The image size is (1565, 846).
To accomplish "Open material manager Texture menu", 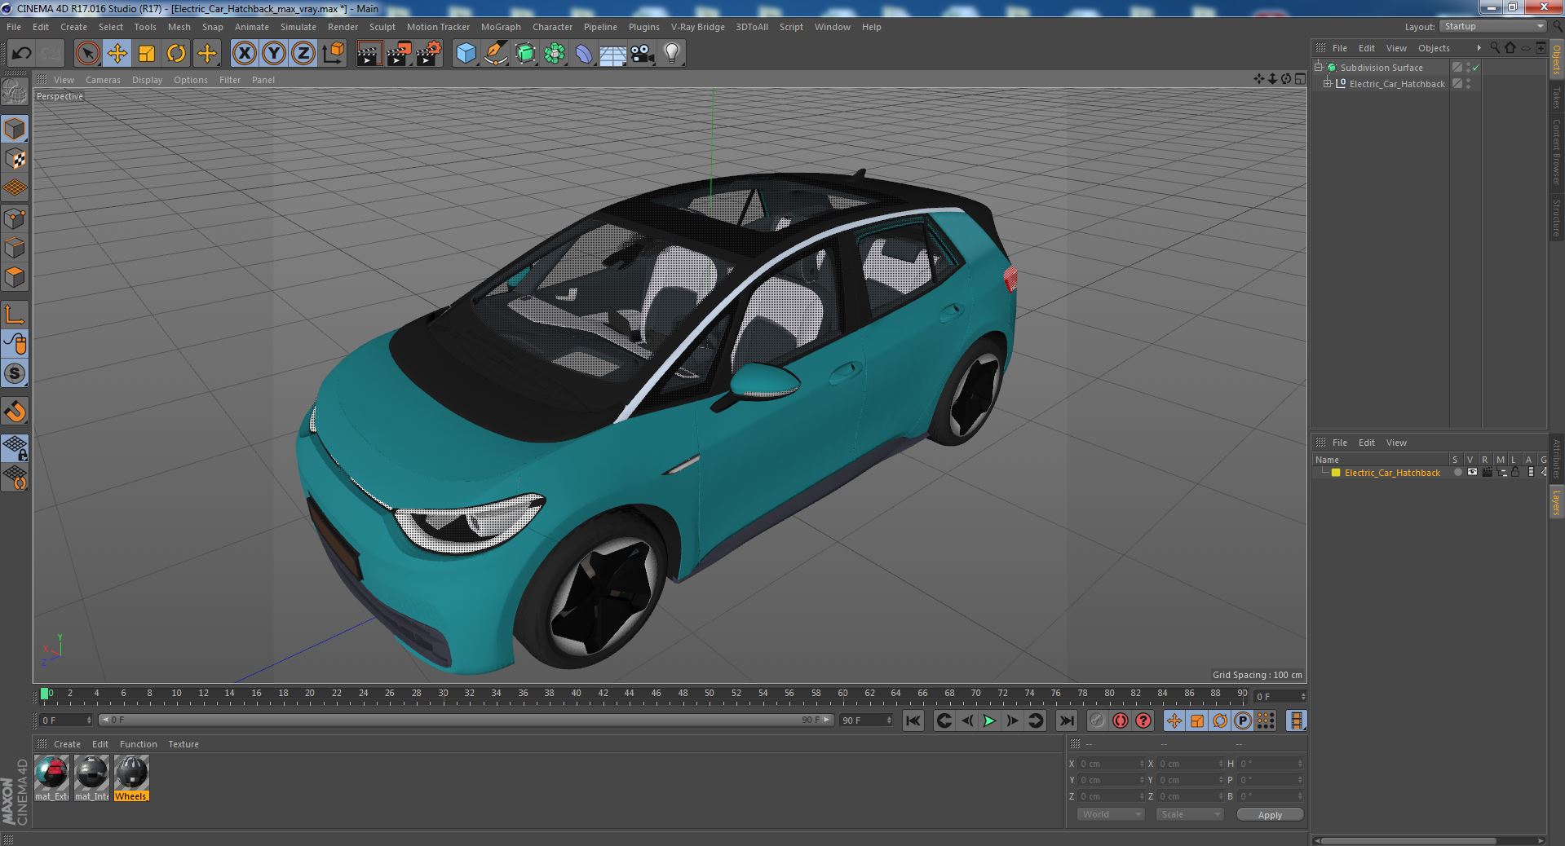I will 183,744.
